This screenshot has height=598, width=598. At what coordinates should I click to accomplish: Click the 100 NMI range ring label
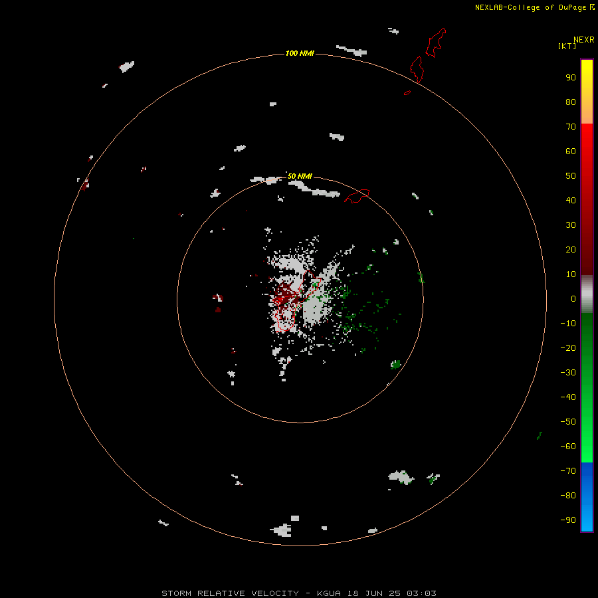[x=300, y=53]
